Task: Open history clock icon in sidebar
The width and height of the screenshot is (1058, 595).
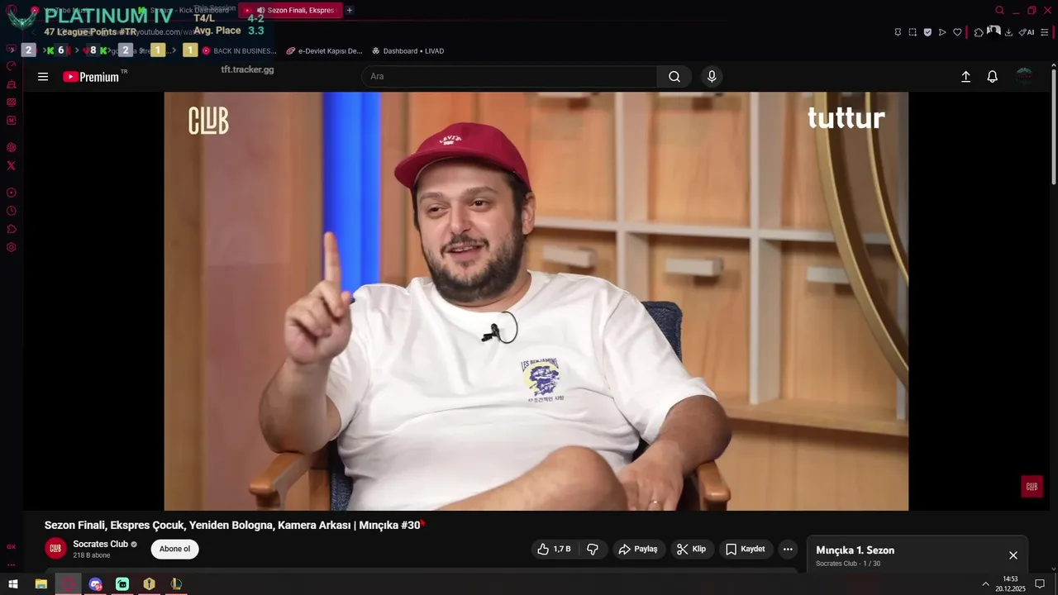Action: 12,211
